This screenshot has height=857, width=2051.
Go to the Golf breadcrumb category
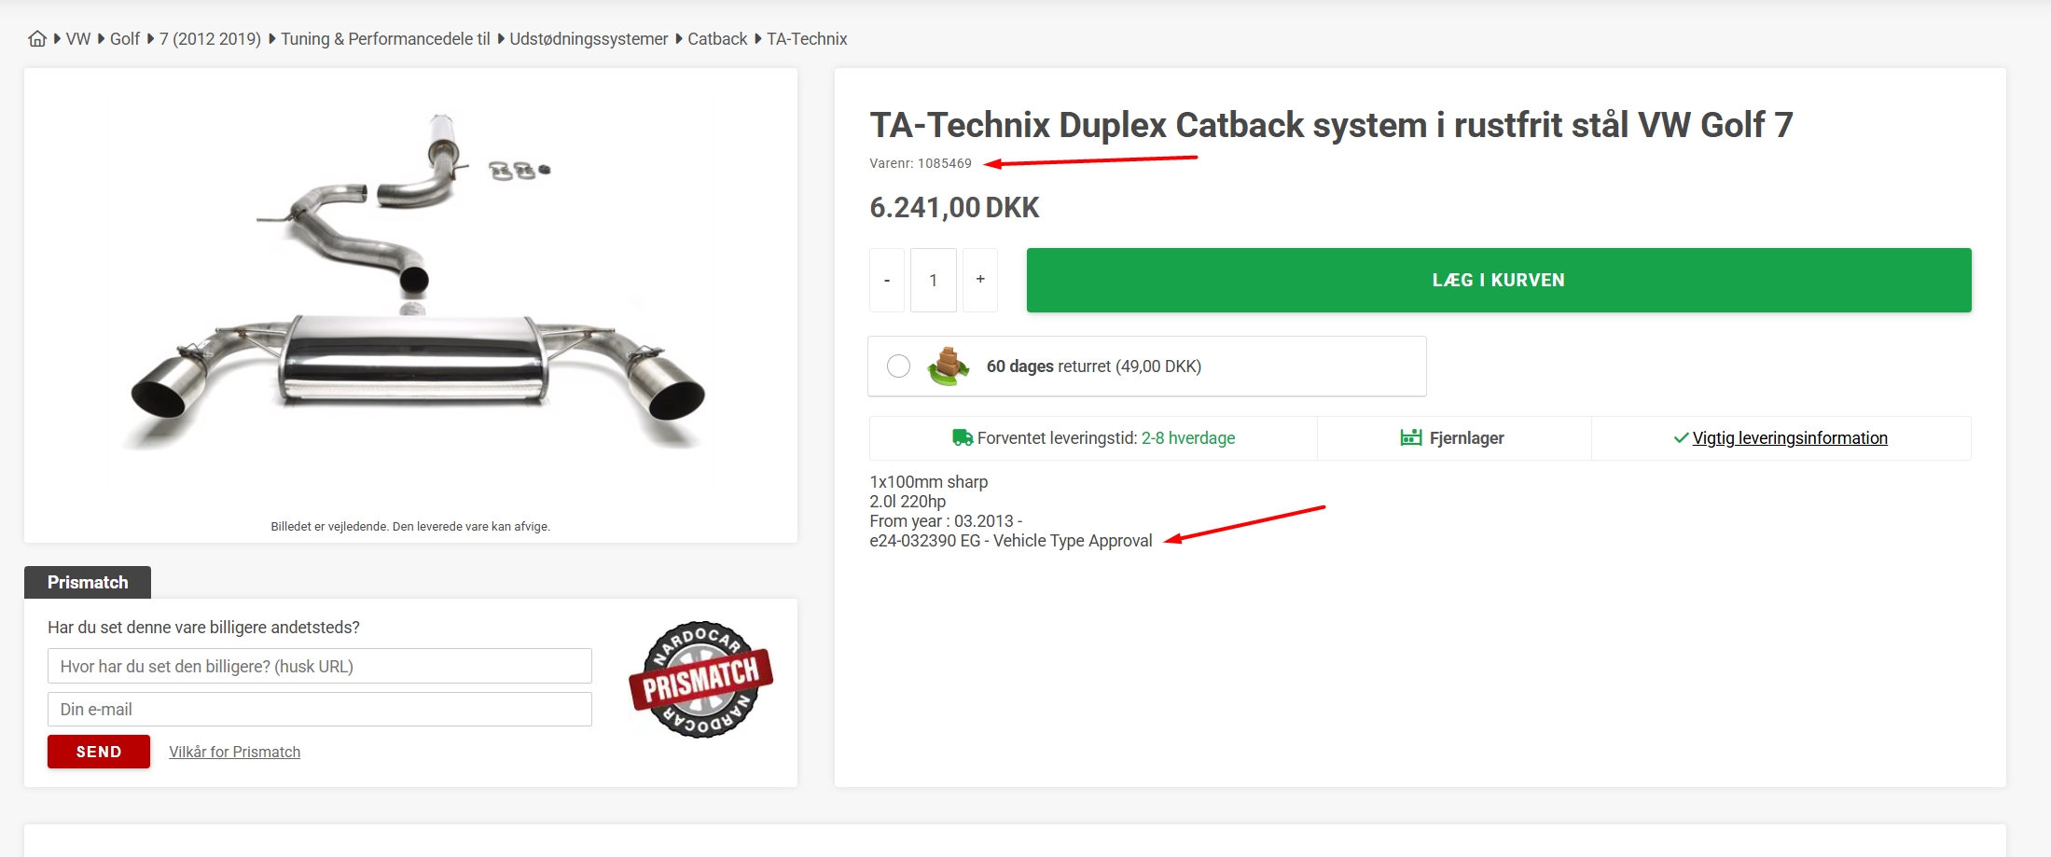125,39
